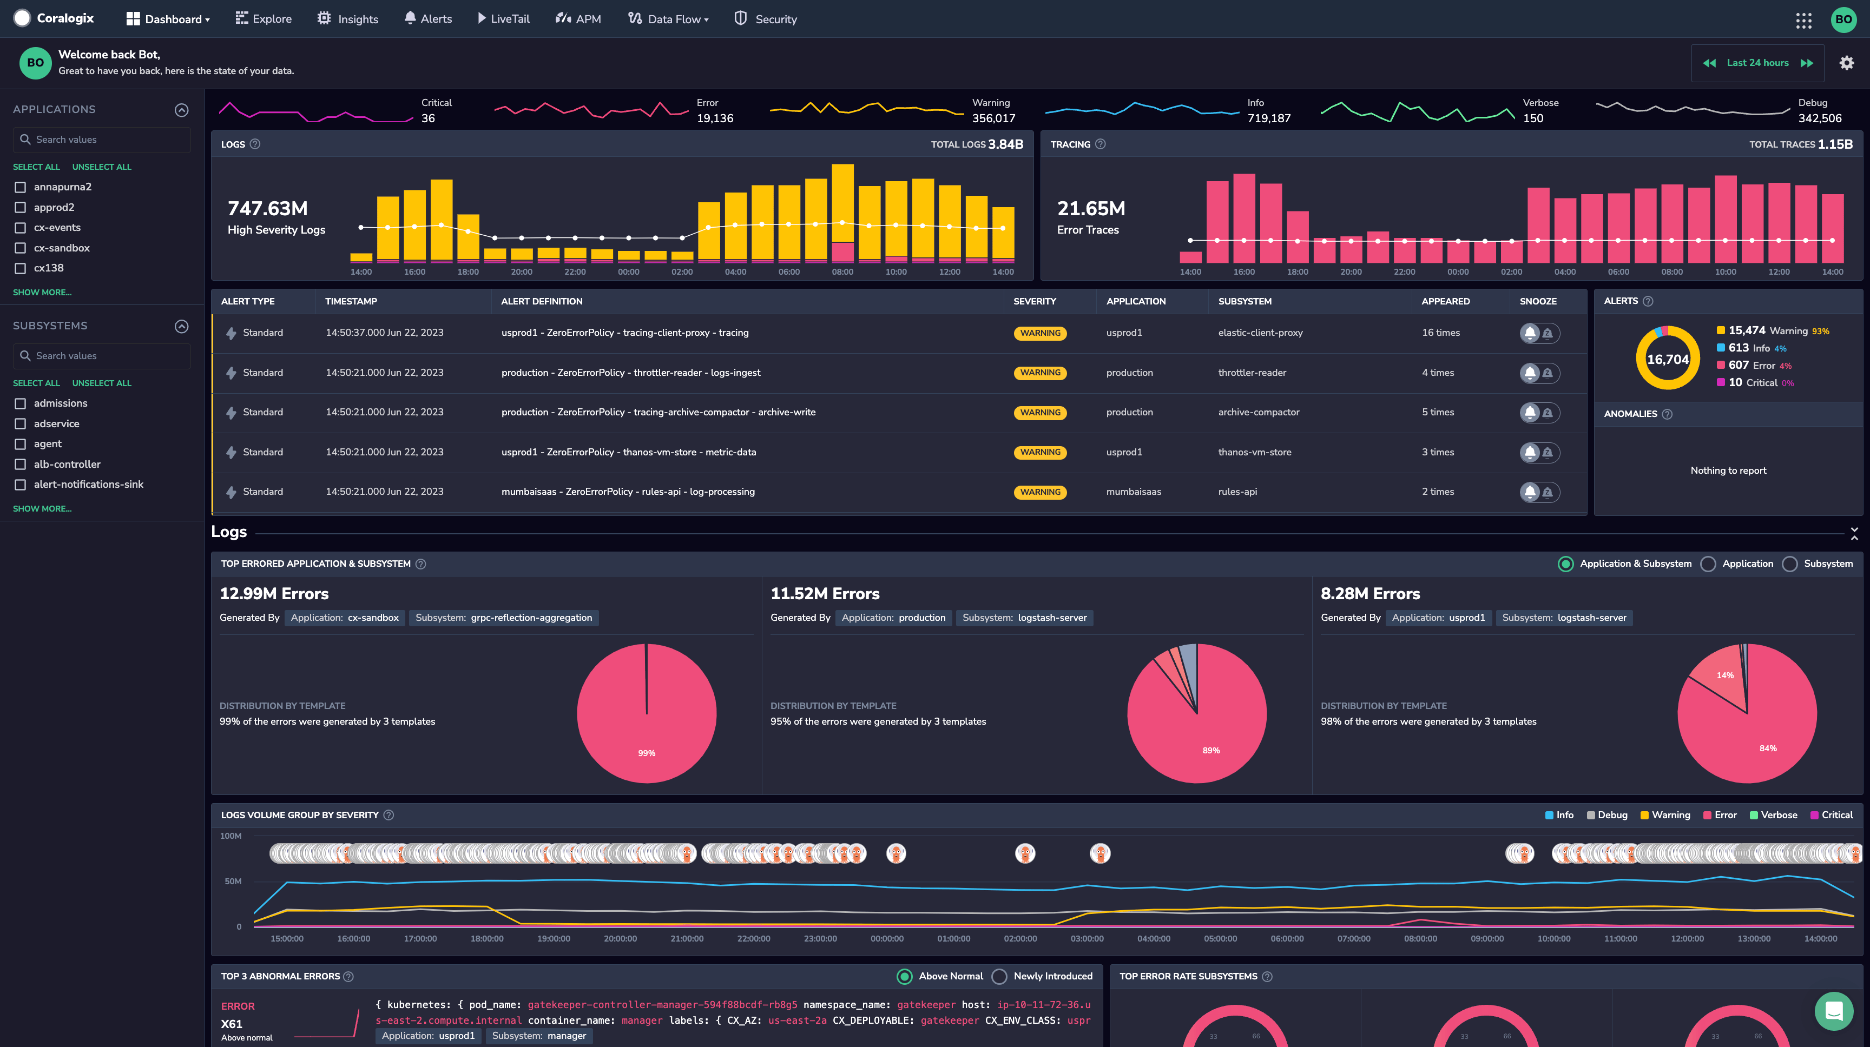
Task: Click the back arrows beside Last 24 hours
Action: (1710, 62)
